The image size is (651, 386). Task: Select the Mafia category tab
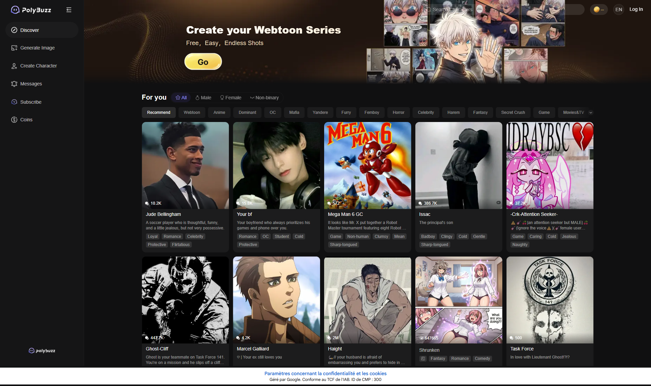294,113
